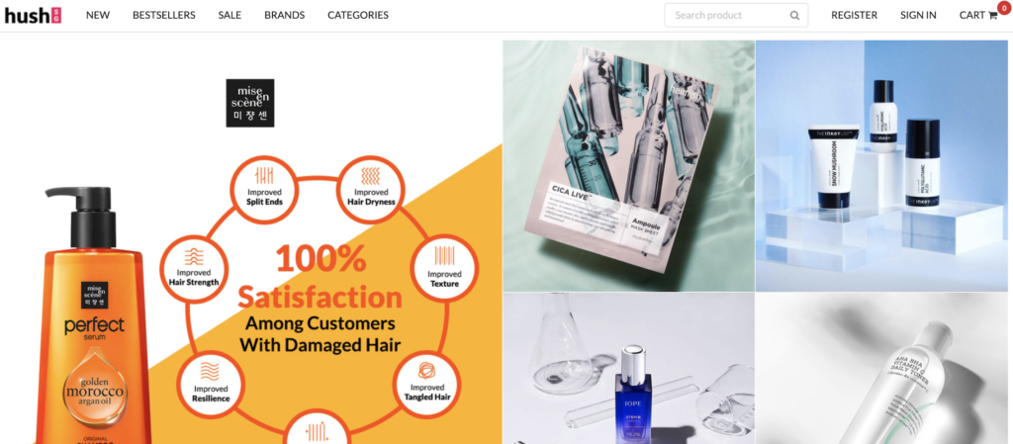Click the cart item count badge
This screenshot has width=1013, height=444.
(1003, 7)
